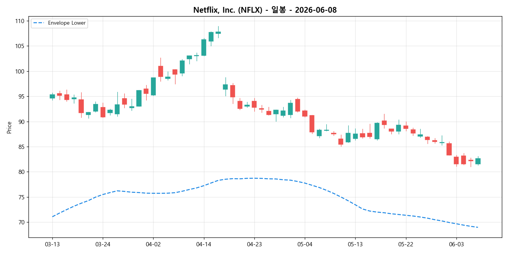508x254 pixels.
Task: Click the 100 y-axis tick label
Action: [21, 72]
